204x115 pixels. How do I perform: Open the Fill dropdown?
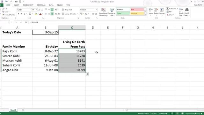click(x=170, y=12)
